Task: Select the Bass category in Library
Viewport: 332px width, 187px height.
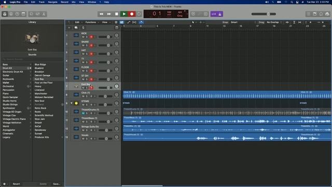Action: [x=5, y=64]
